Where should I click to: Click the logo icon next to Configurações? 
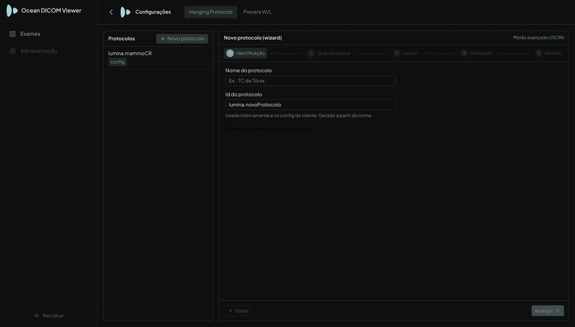click(x=125, y=12)
